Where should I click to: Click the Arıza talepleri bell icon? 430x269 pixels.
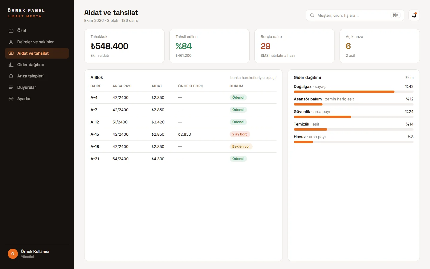(11, 76)
